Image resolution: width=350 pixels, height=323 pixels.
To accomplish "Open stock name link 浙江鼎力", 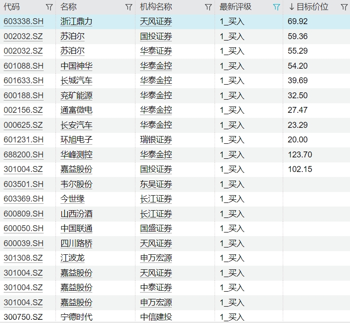I will point(76,21).
